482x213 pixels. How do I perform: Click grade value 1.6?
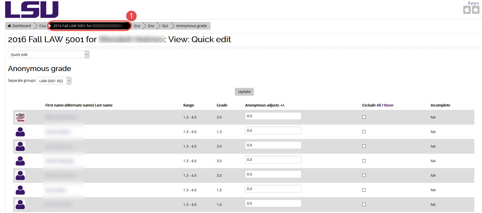coord(219,205)
